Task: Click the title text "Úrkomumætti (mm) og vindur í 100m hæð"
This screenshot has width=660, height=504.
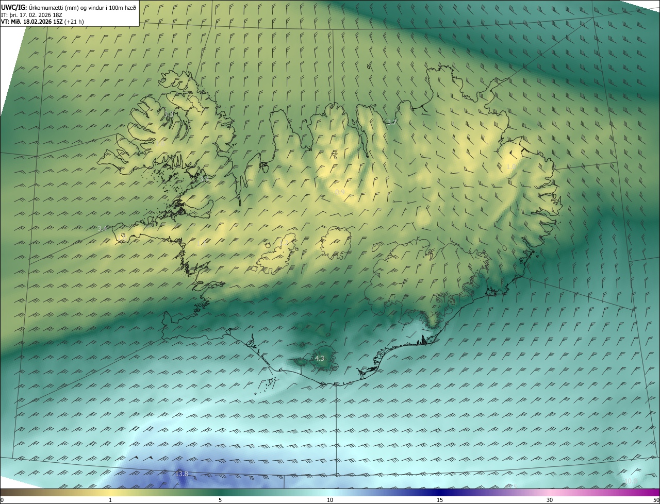Action: (82, 7)
